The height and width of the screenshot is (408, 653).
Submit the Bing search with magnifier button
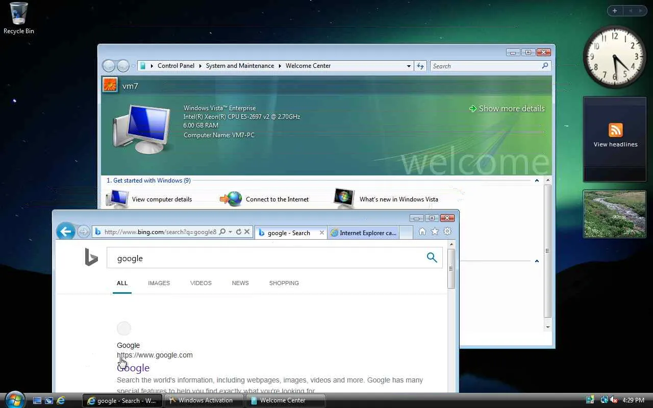click(432, 258)
